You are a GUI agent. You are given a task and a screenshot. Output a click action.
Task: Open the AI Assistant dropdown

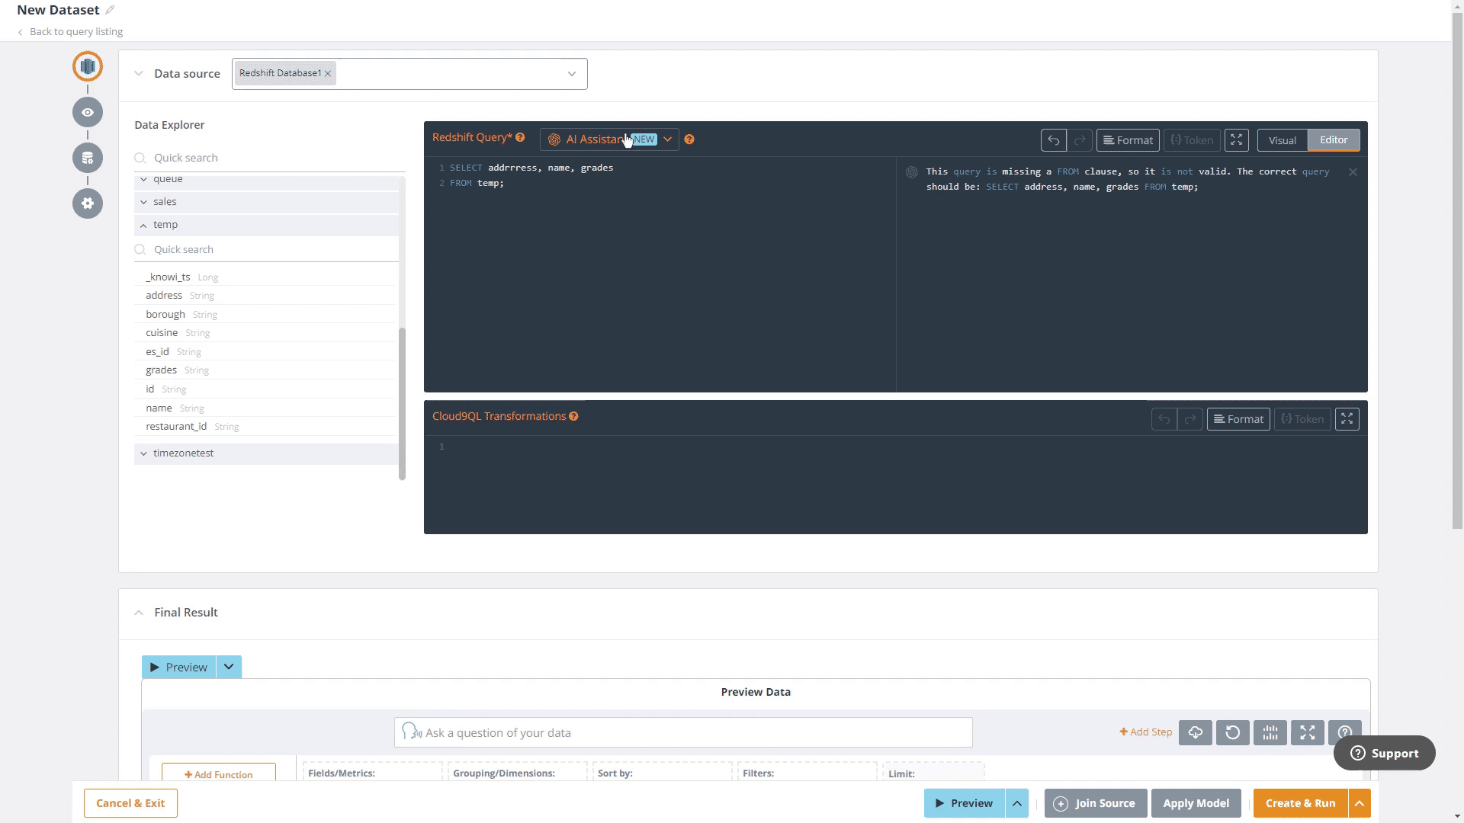point(667,139)
